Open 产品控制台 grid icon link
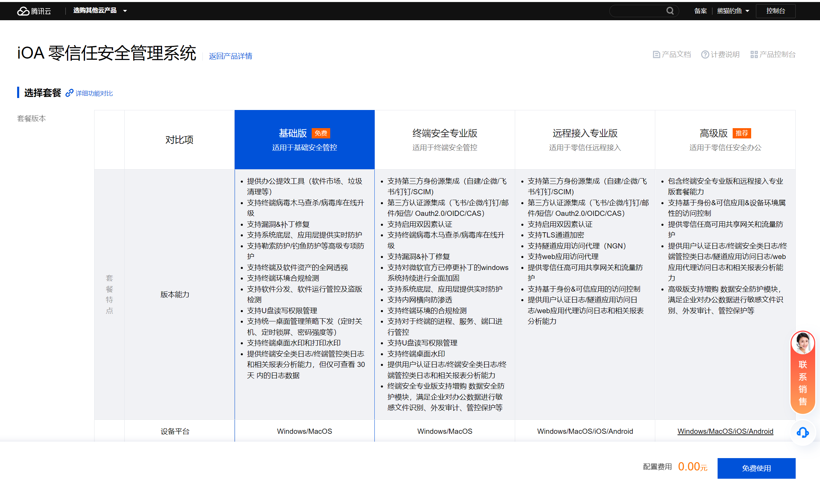Viewport: 820px width, 479px height. tap(754, 54)
